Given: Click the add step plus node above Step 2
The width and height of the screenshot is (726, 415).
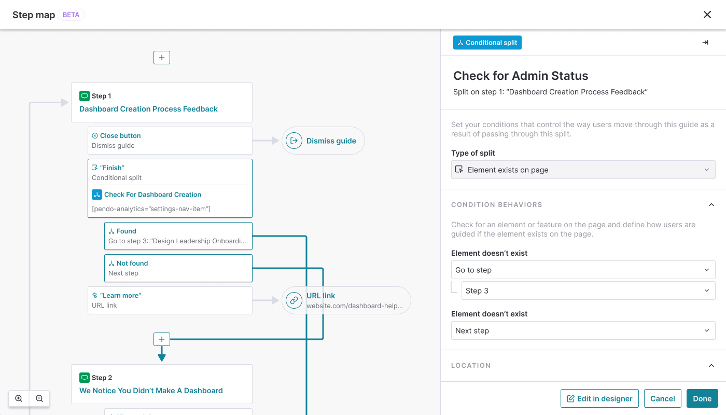Looking at the screenshot, I should click(161, 339).
